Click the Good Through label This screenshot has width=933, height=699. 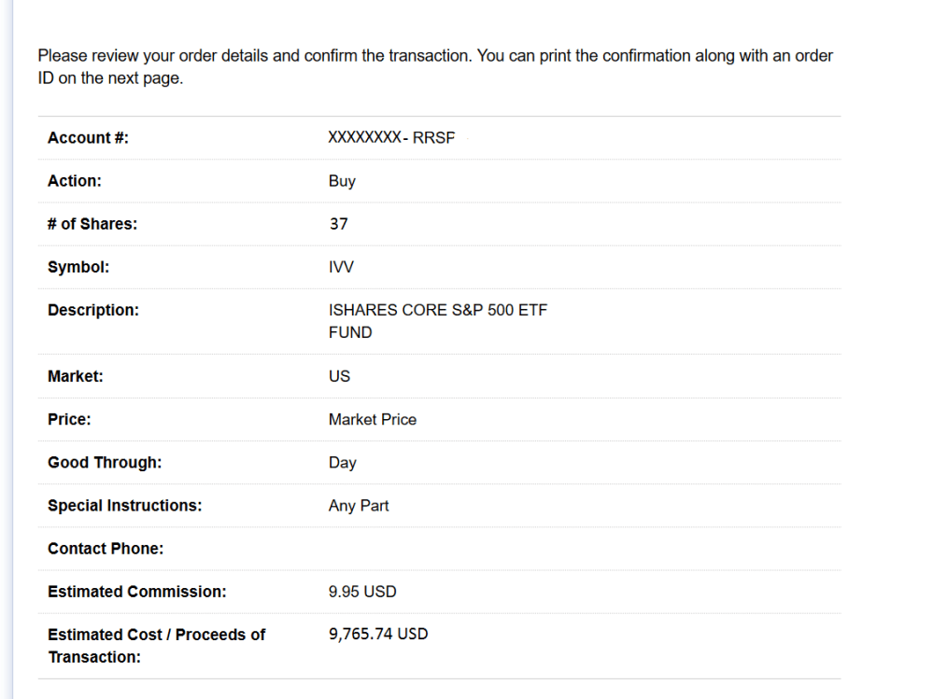(105, 462)
